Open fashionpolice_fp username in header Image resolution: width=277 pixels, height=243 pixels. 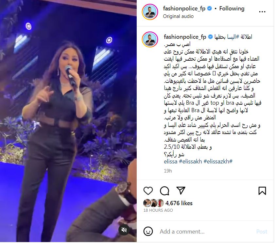point(184,8)
